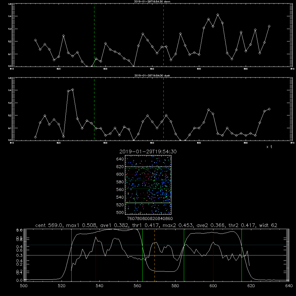This screenshot has width=296, height=296.
Task: Click the last diamond data point of dusk curve
Action: click(x=269, y=109)
